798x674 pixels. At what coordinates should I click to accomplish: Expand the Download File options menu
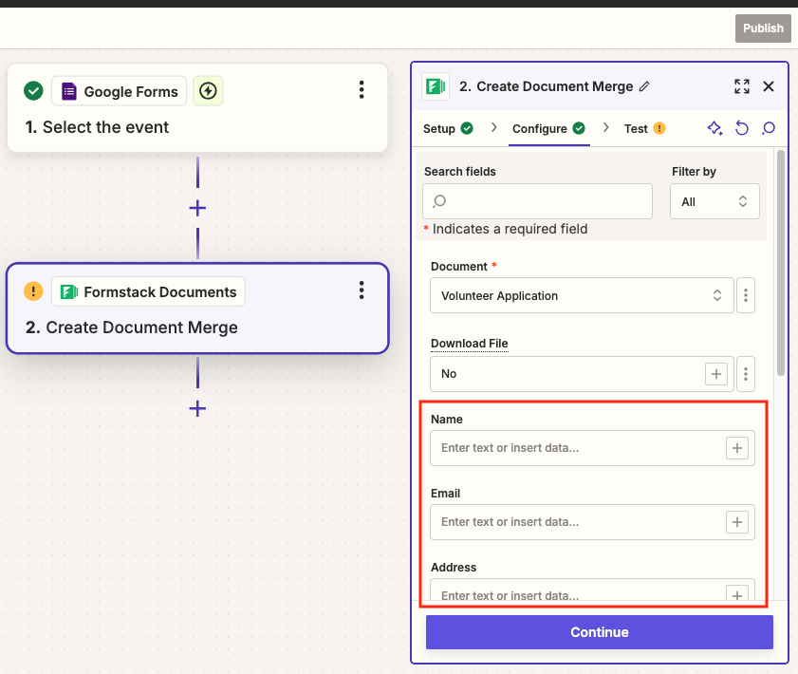pyautogui.click(x=746, y=374)
